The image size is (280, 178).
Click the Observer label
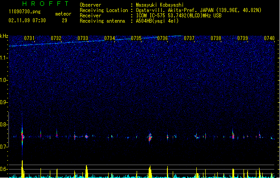90,5
